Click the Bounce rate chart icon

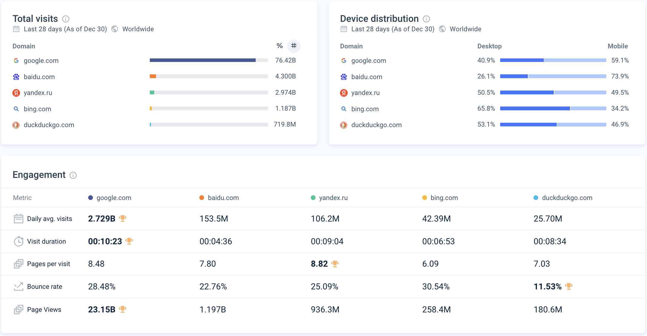19,286
